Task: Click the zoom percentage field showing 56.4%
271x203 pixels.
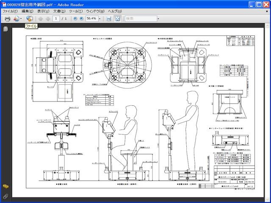Action: 92,19
